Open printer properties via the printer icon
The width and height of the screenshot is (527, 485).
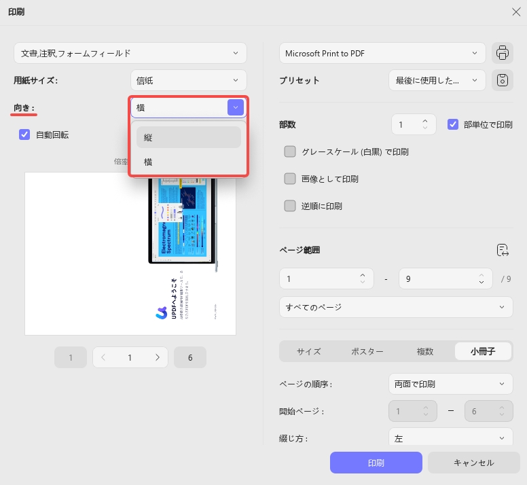click(x=502, y=53)
